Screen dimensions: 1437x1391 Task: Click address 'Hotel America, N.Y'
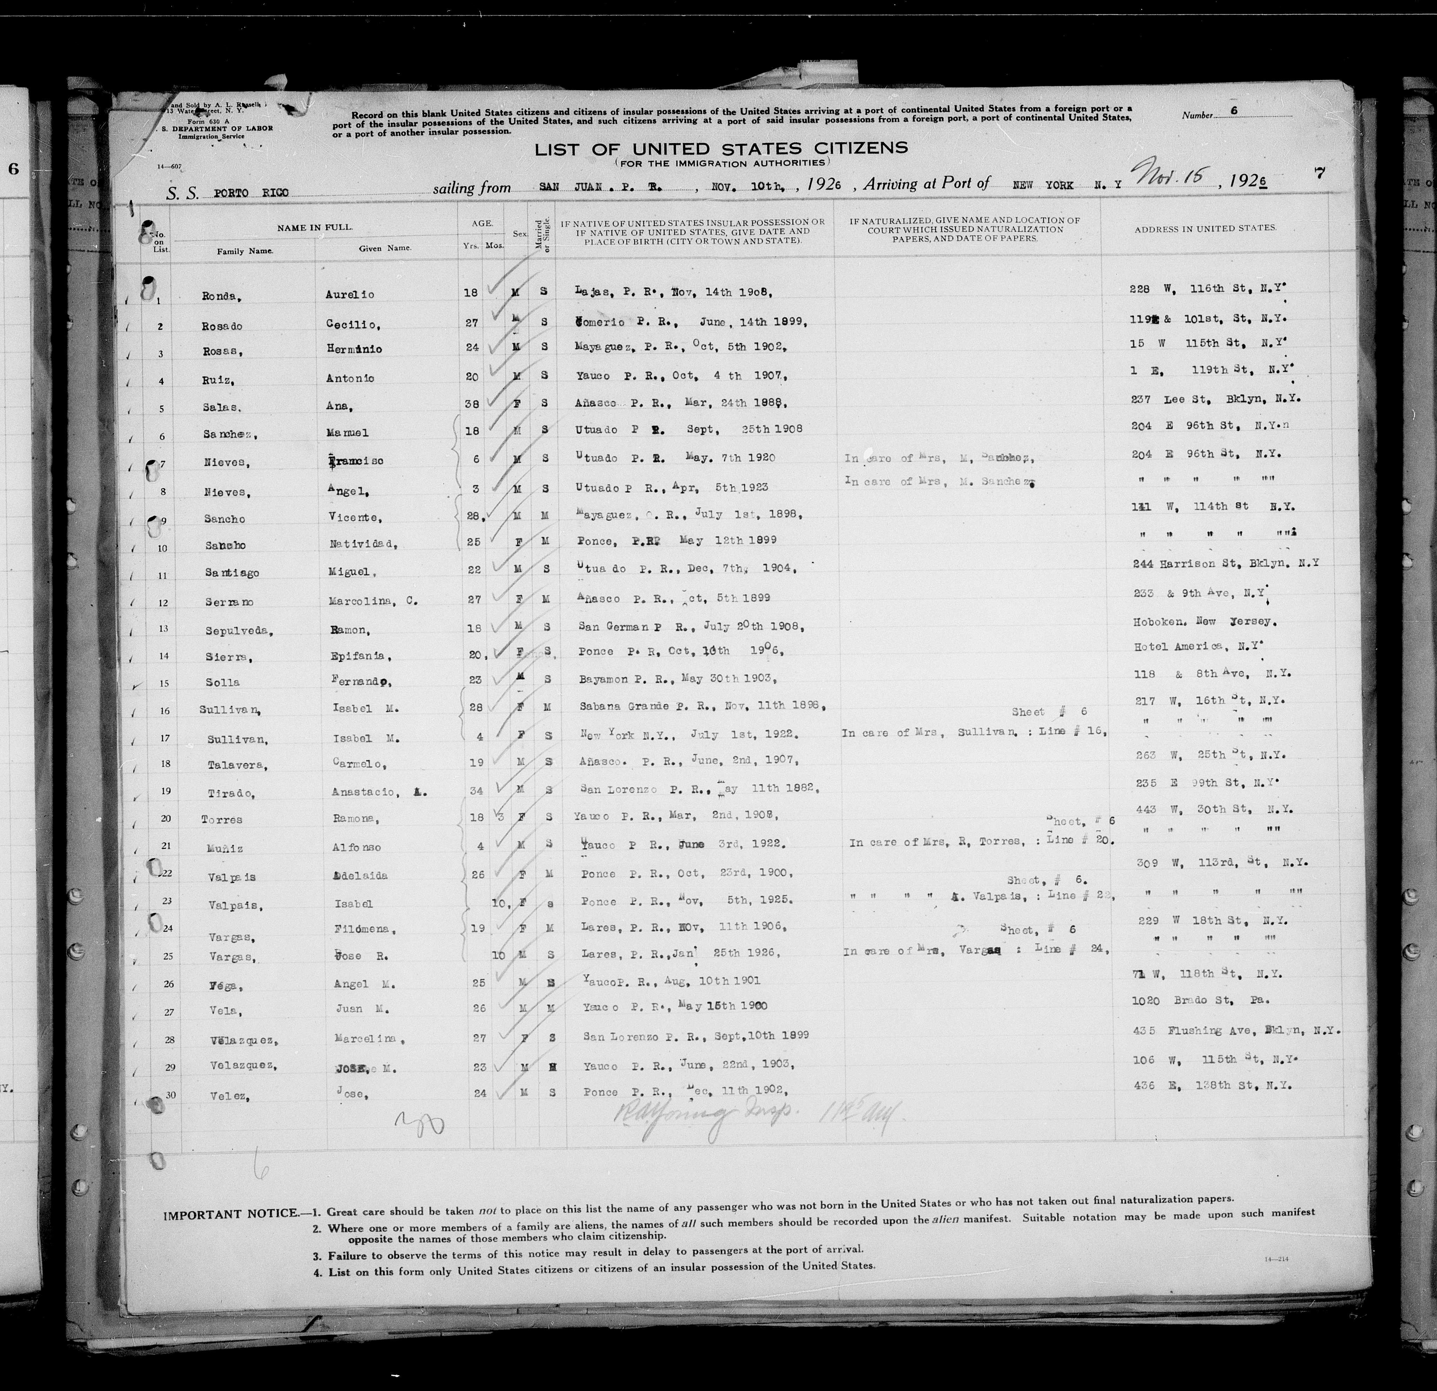click(1198, 646)
